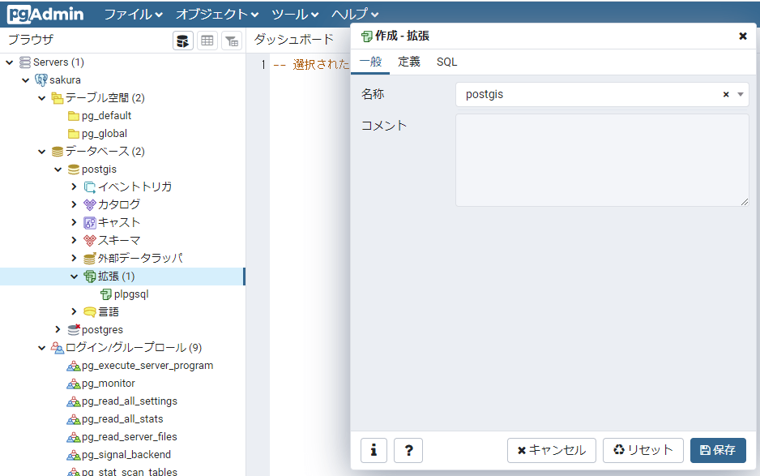
Task: Click the 保存 button
Action: pos(718,450)
